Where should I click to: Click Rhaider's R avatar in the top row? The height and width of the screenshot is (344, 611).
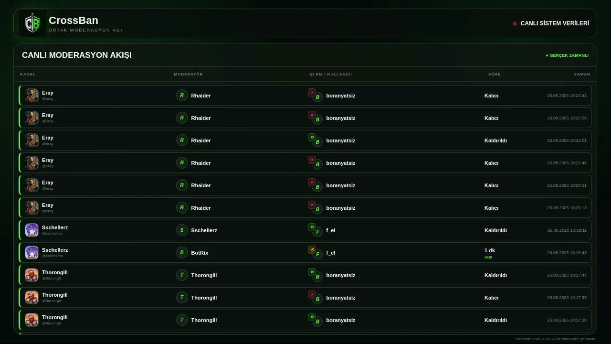click(182, 96)
